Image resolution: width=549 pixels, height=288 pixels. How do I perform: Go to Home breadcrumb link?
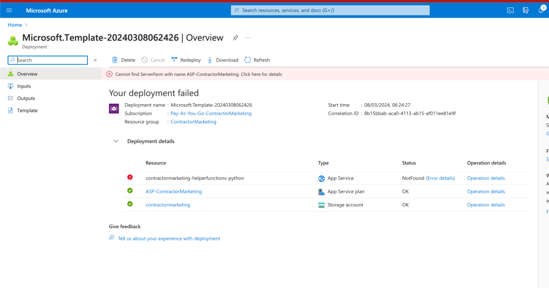pyautogui.click(x=14, y=25)
